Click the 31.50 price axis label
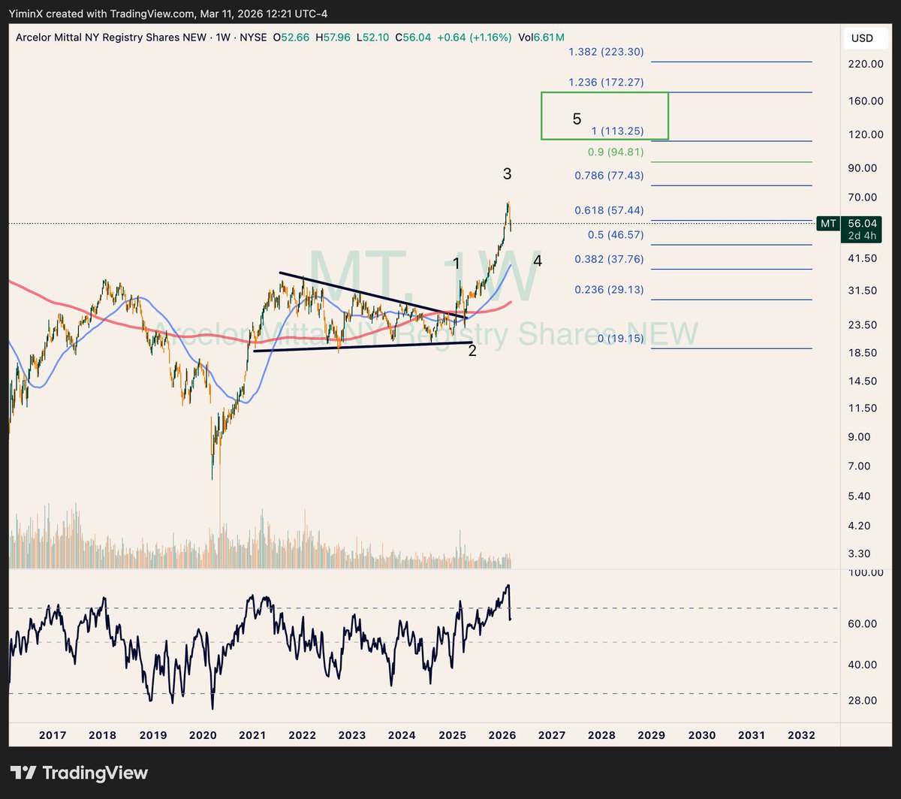The height and width of the screenshot is (799, 901). click(x=862, y=290)
